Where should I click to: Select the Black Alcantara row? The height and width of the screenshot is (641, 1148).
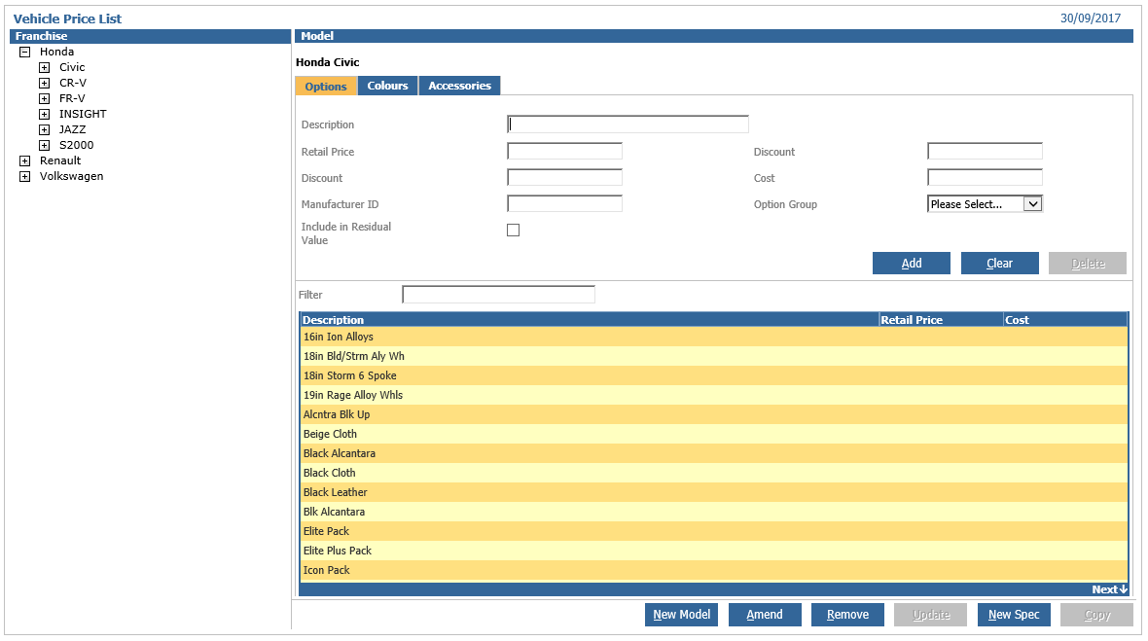pyautogui.click(x=714, y=453)
